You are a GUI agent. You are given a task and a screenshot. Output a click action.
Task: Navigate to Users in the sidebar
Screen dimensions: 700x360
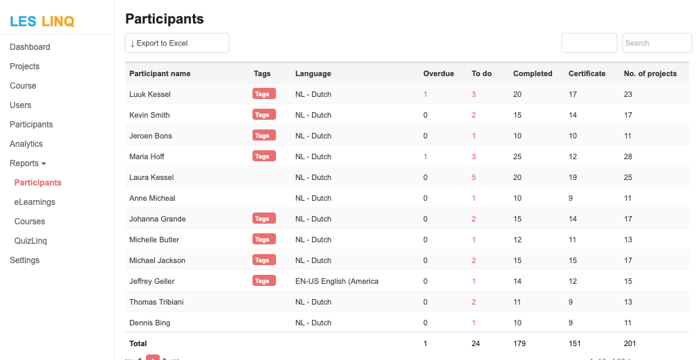tap(21, 105)
